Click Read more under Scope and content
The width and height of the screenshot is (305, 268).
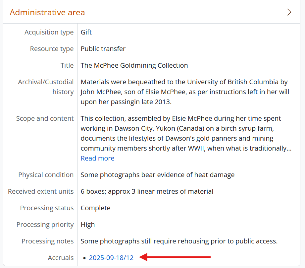[97, 158]
